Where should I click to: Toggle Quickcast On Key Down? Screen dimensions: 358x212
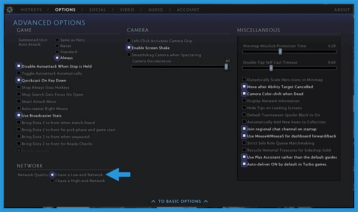19,80
